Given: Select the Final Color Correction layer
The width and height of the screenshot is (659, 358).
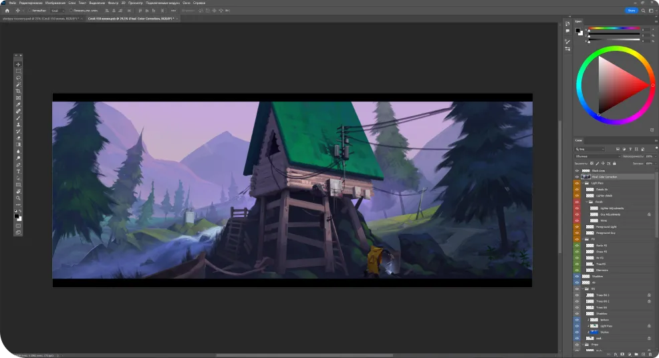Looking at the screenshot, I should (x=604, y=177).
